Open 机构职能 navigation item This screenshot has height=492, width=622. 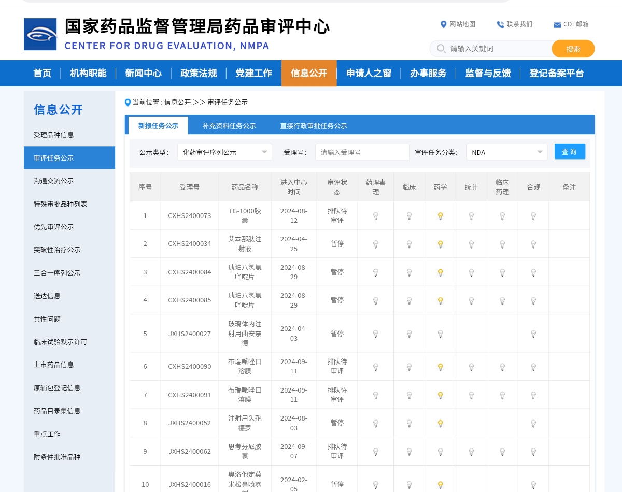88,73
